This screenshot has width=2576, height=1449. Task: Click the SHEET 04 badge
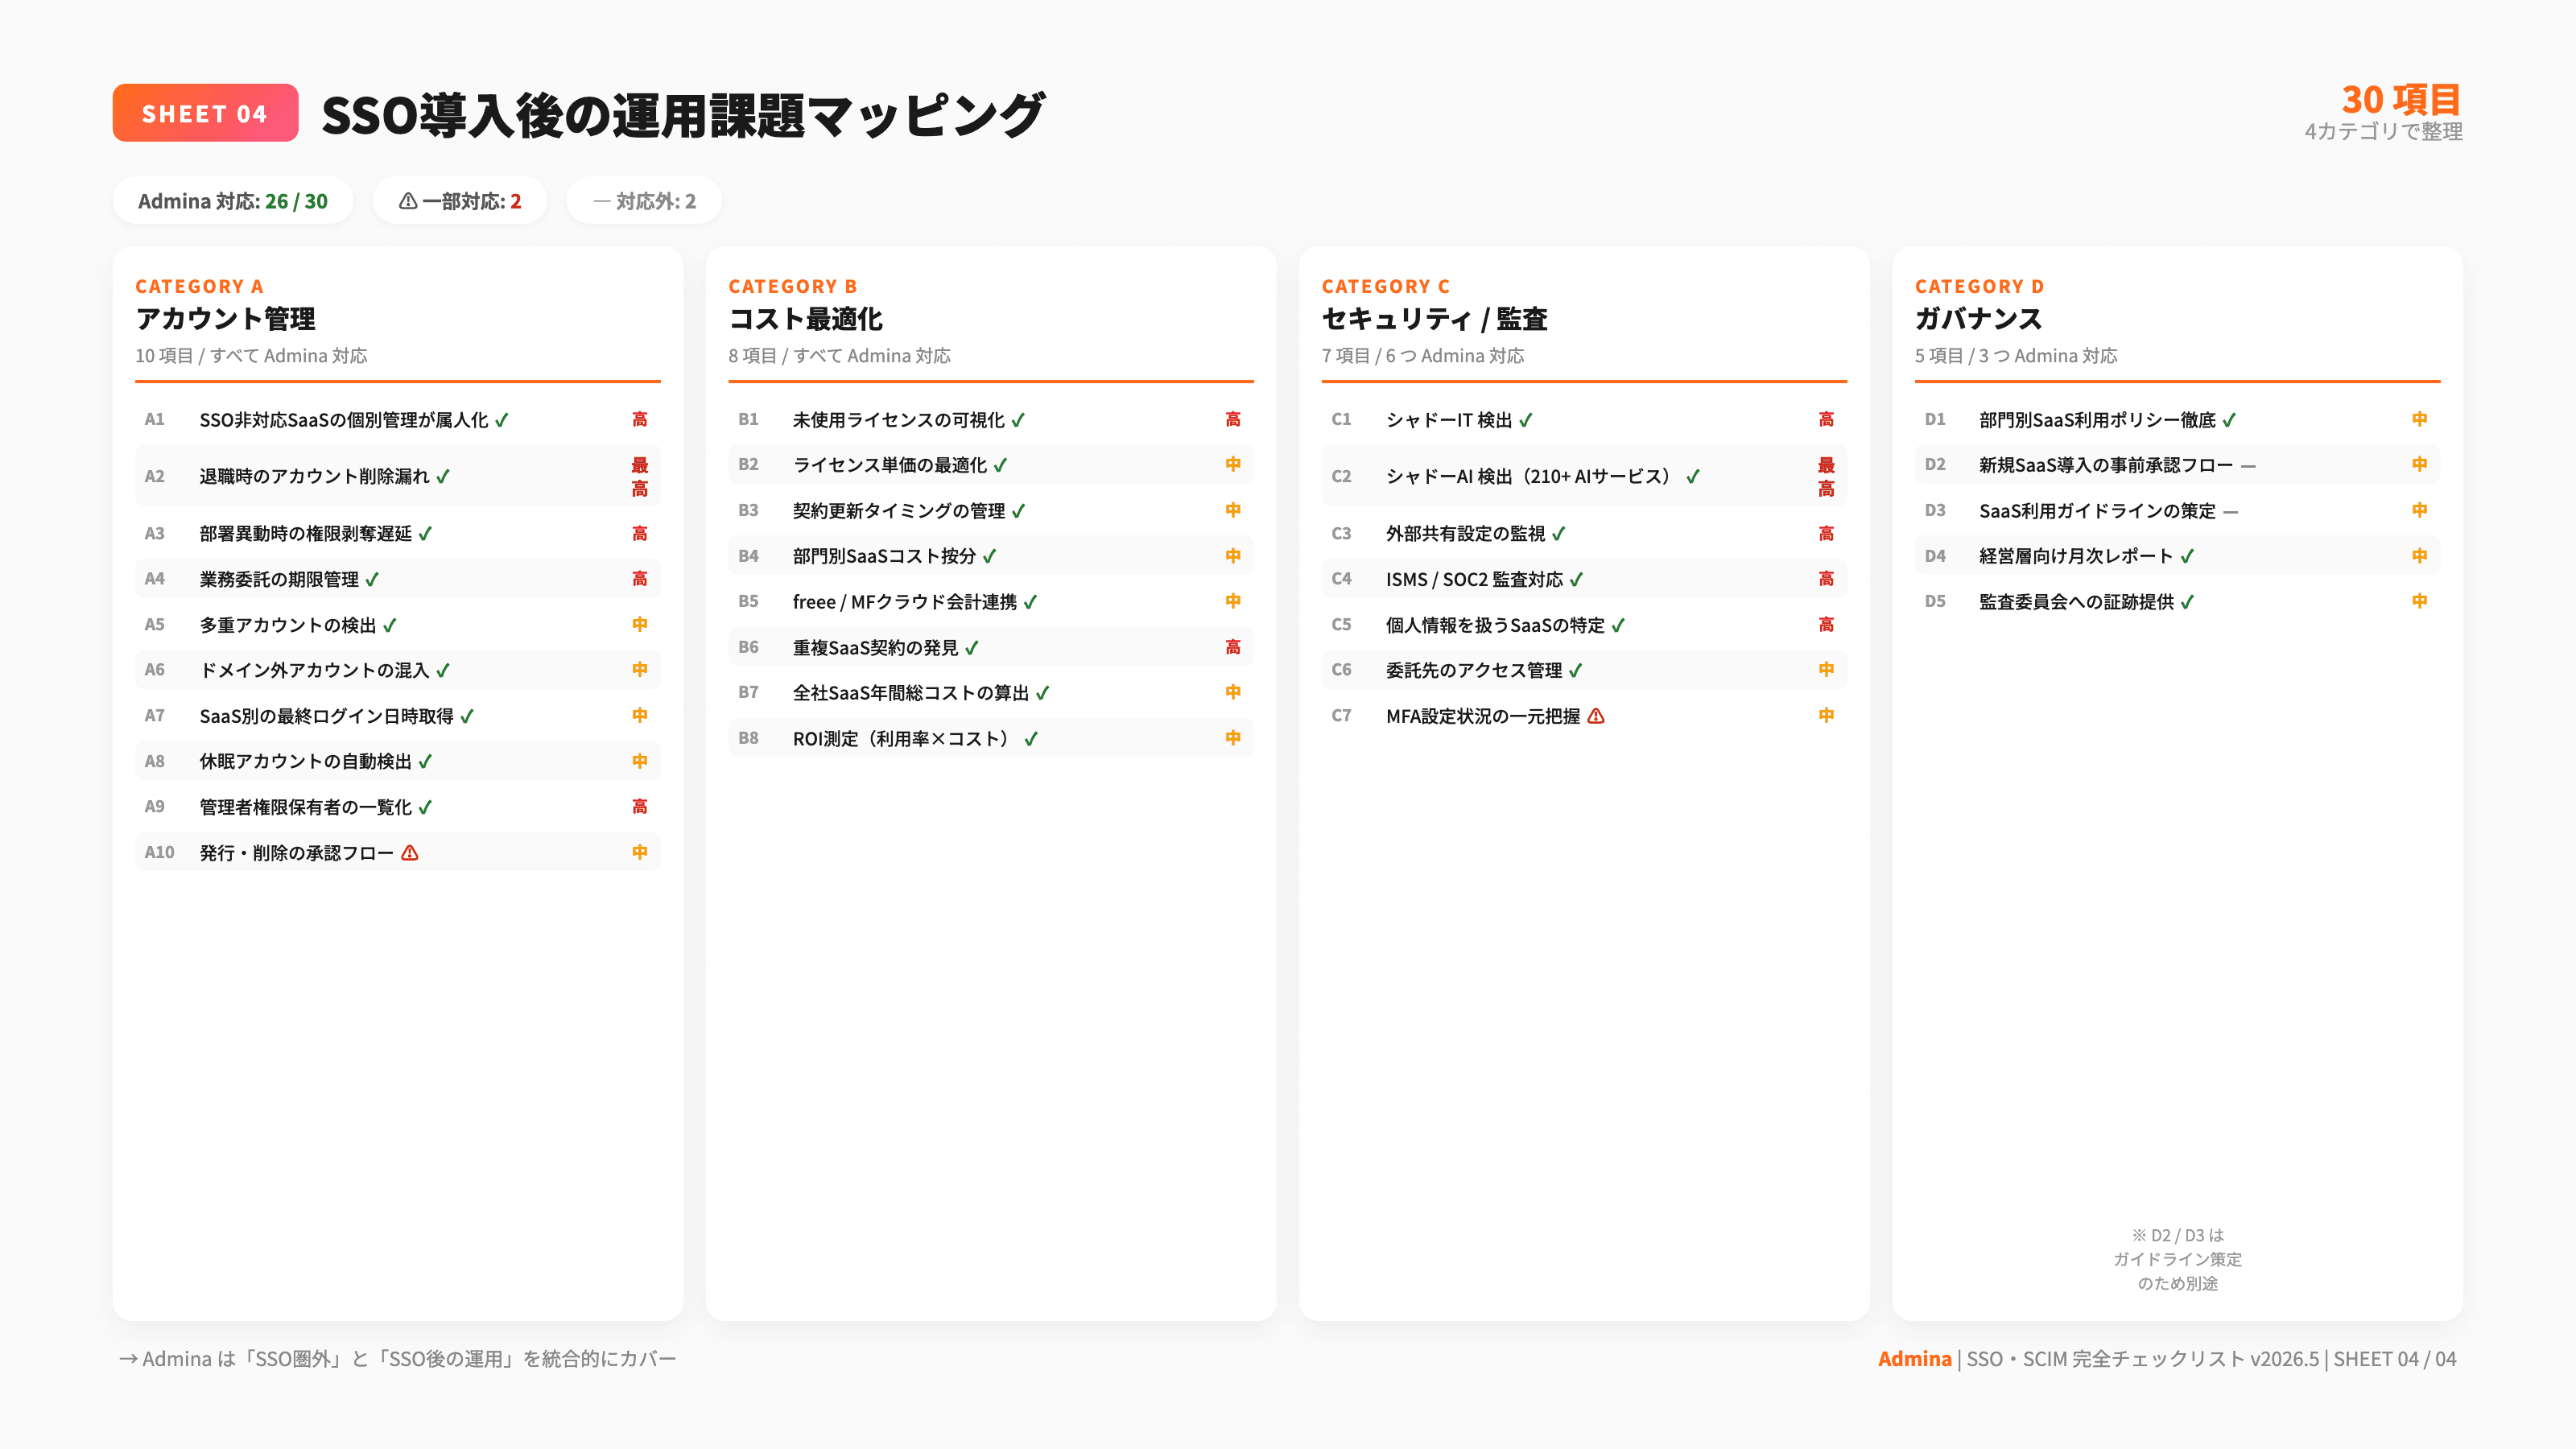205,113
